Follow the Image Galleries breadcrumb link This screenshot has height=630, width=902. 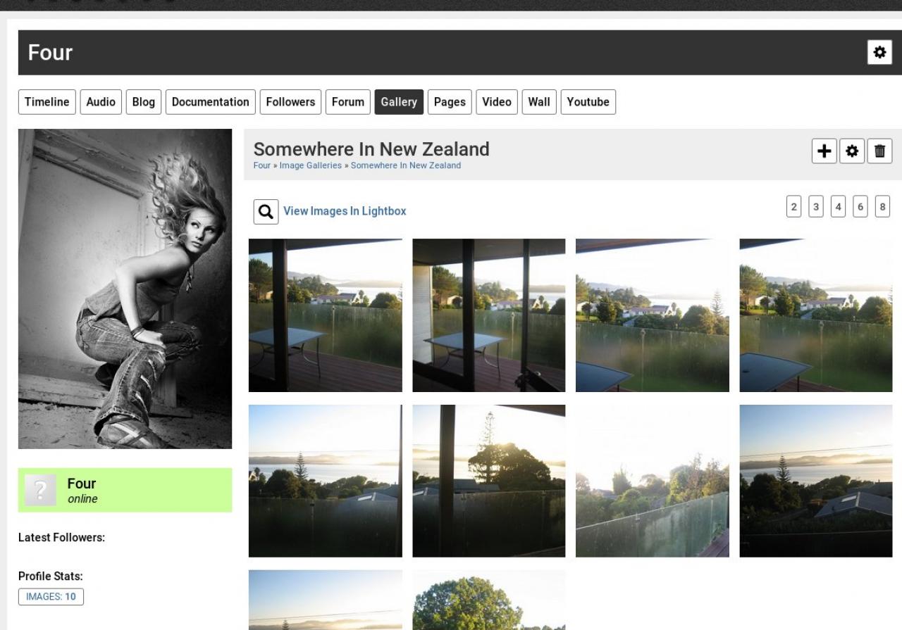[x=310, y=165]
